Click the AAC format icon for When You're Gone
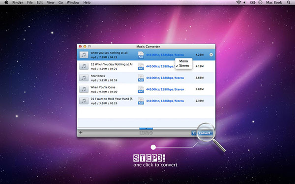The image size is (295, 184). point(141,89)
